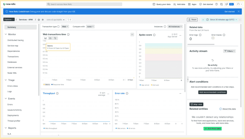Switch to bar histogram chart view icon
245x139 pixels.
50,38
